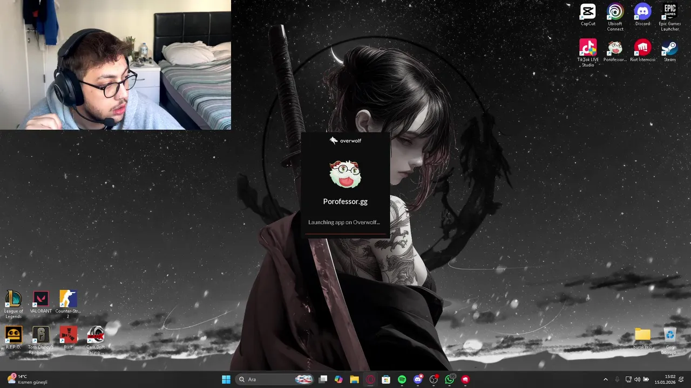Open the Riot İstemcisi desktop shortcut
The height and width of the screenshot is (388, 691).
point(642,51)
